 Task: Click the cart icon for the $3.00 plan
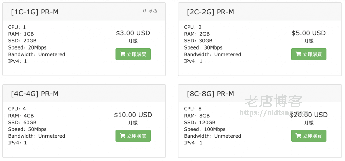[122, 54]
